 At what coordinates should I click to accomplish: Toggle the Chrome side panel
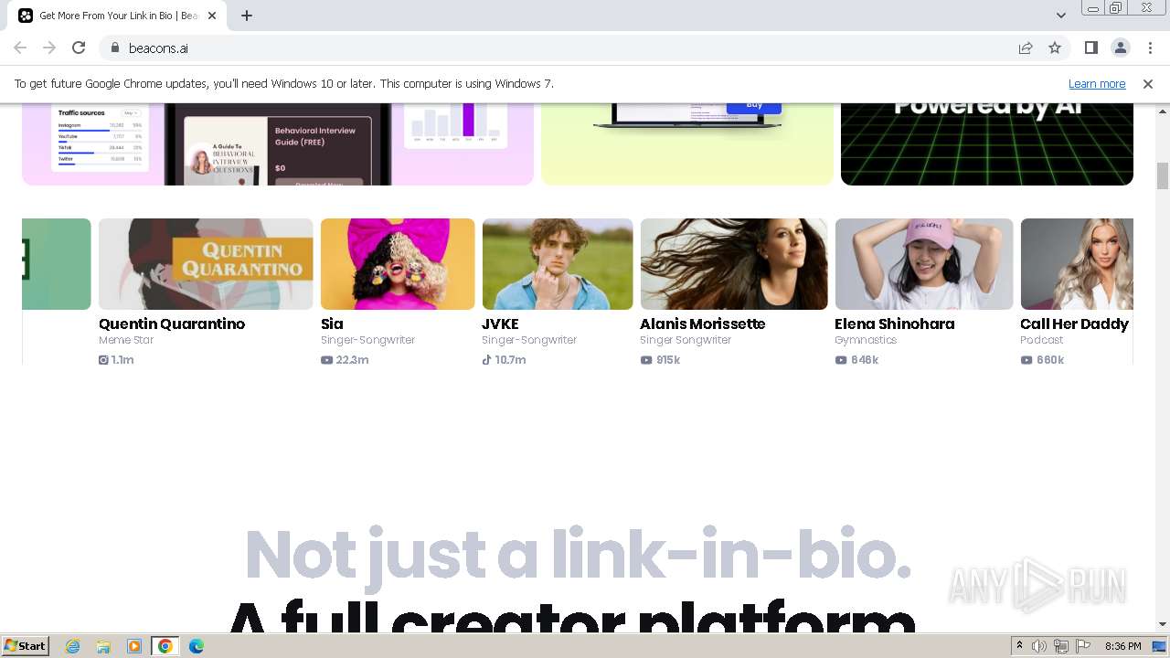(x=1090, y=48)
